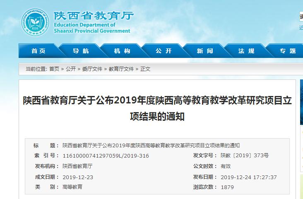This screenshot has height=199, width=303.
Task: Select the 专题 navigation tab
Action: point(288,51)
